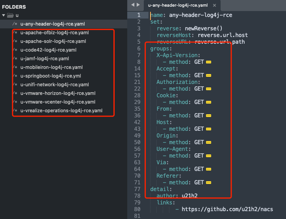
Task: Click the 'detail:' key on line 77
Action: click(x=161, y=189)
